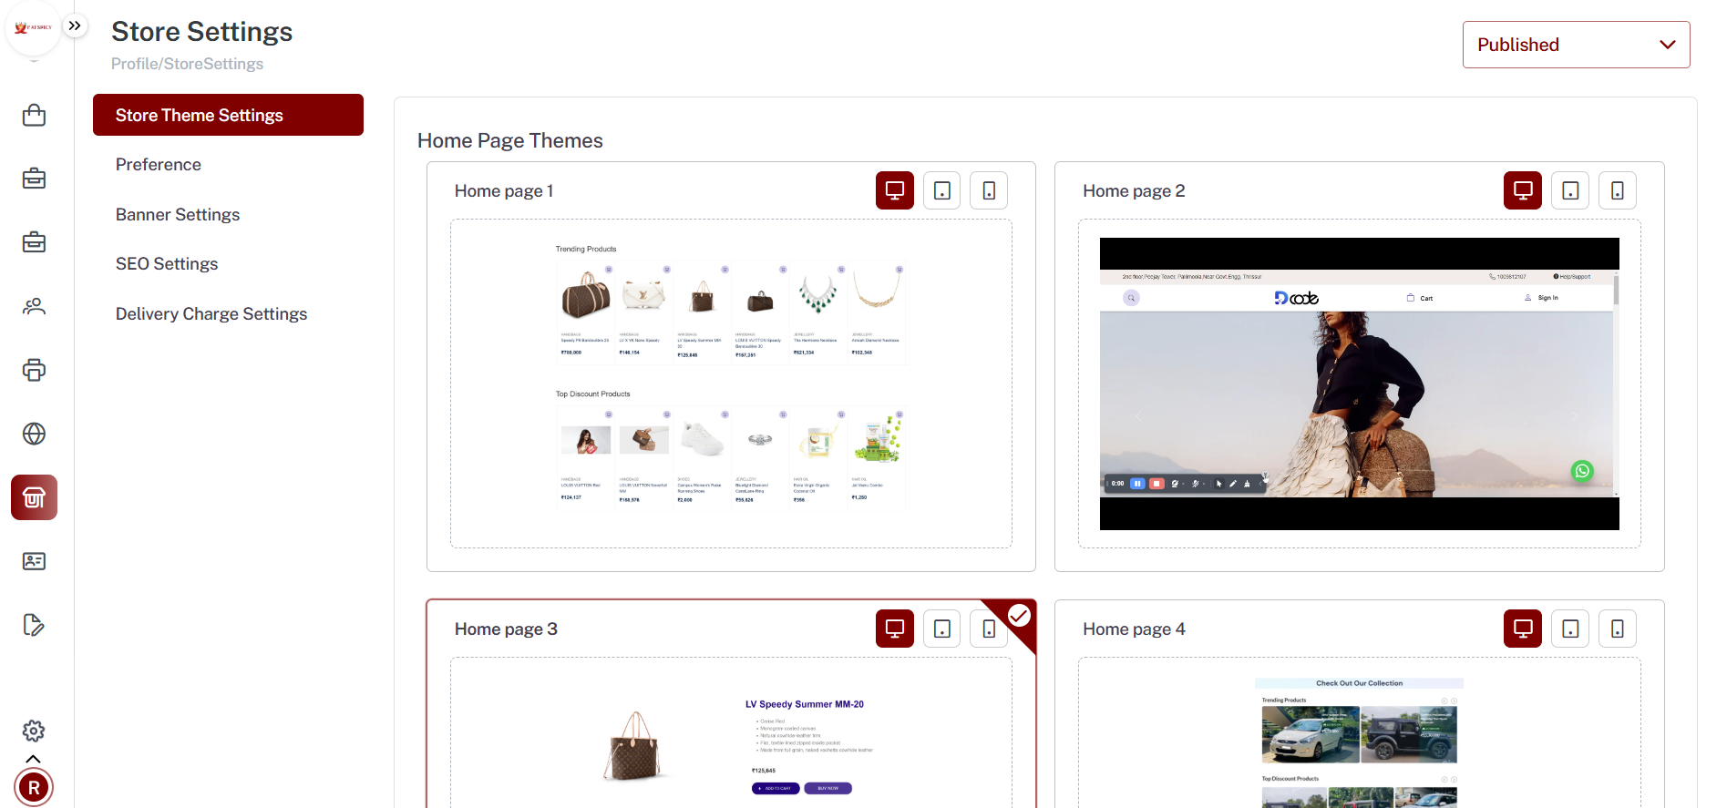Expand the up-chevron above the profile avatar

(x=34, y=759)
